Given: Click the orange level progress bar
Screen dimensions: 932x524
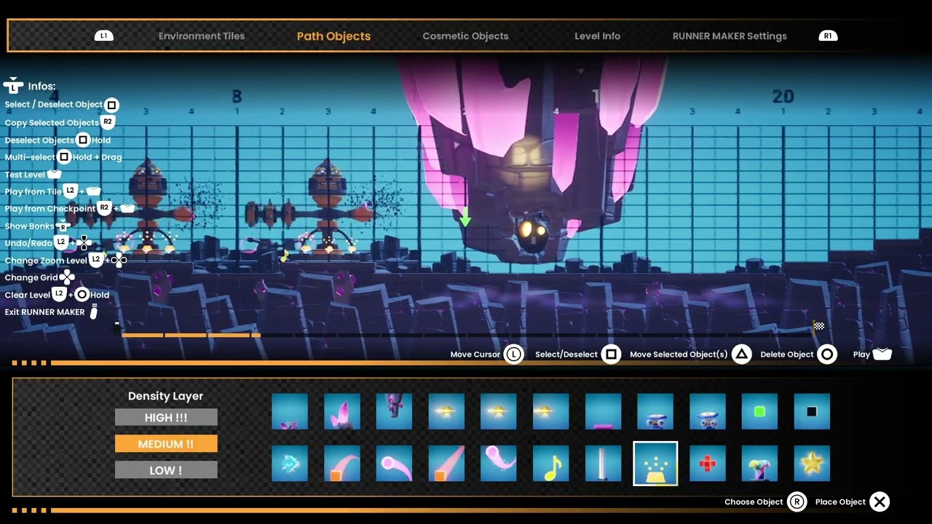Looking at the screenshot, I should coord(191,335).
